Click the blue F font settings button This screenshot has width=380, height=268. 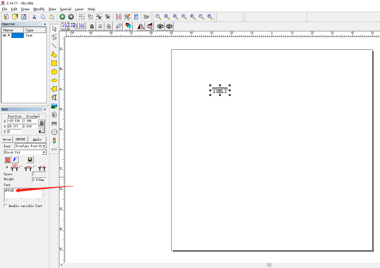coord(15,160)
